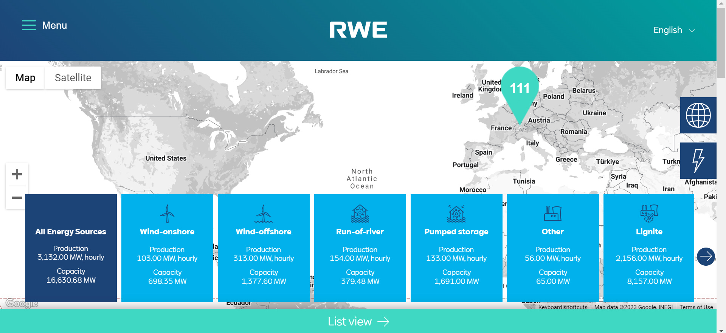The image size is (726, 333).
Task: Click the Labrador Sea map label
Action: click(332, 71)
